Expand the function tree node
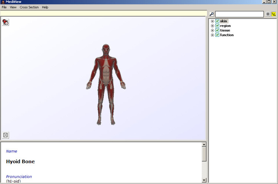This screenshot has height=184, width=278. pyautogui.click(x=212, y=35)
